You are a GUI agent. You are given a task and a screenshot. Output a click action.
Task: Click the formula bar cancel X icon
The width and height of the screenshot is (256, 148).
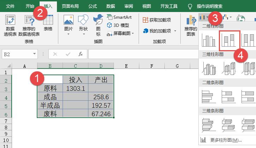pos(55,54)
